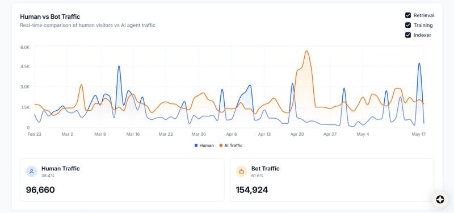Screen dimensions: 454x213
Task: Open the sparkle assistant floating button
Action: (440, 199)
